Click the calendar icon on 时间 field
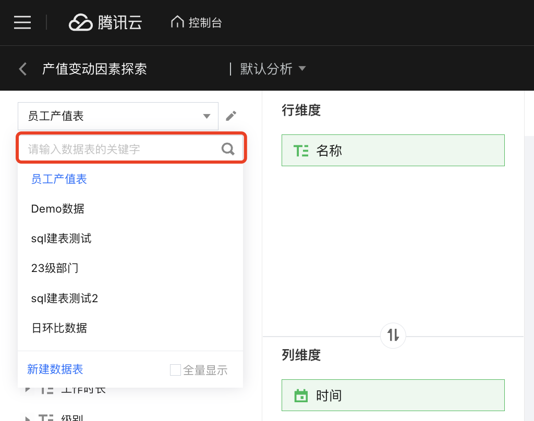This screenshot has height=421, width=534. coord(301,395)
